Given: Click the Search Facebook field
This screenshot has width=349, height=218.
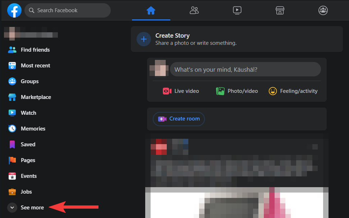Looking at the screenshot, I should click(68, 10).
